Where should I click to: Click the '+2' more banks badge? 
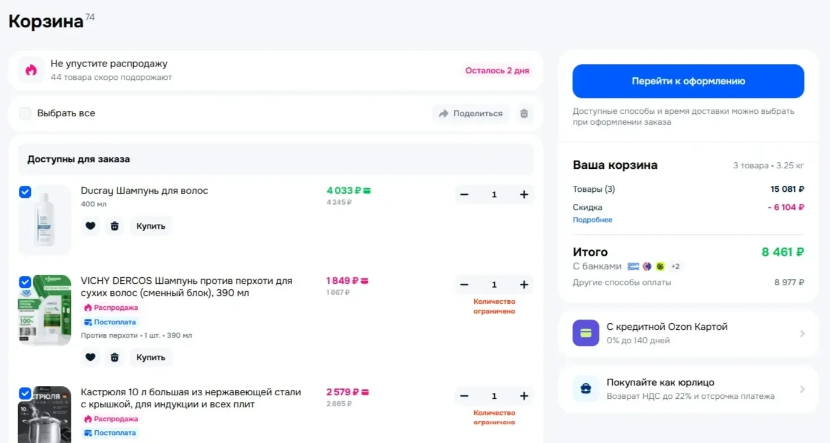(x=675, y=266)
